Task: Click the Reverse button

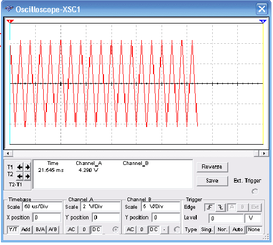Action: click(212, 167)
